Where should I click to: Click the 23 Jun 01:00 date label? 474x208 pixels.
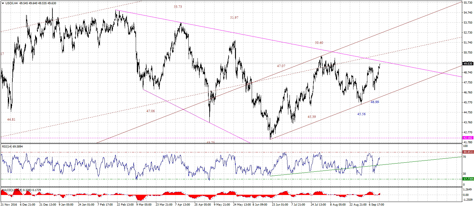(280, 205)
